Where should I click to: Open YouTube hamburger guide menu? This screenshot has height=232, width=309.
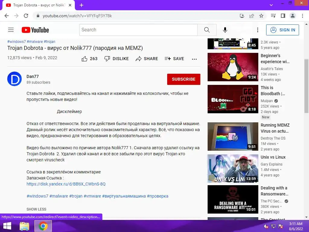coord(11,30)
